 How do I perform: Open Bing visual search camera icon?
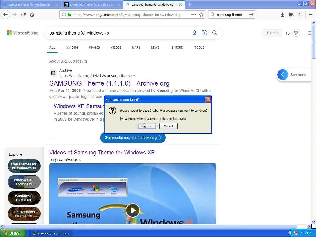tap(204, 33)
